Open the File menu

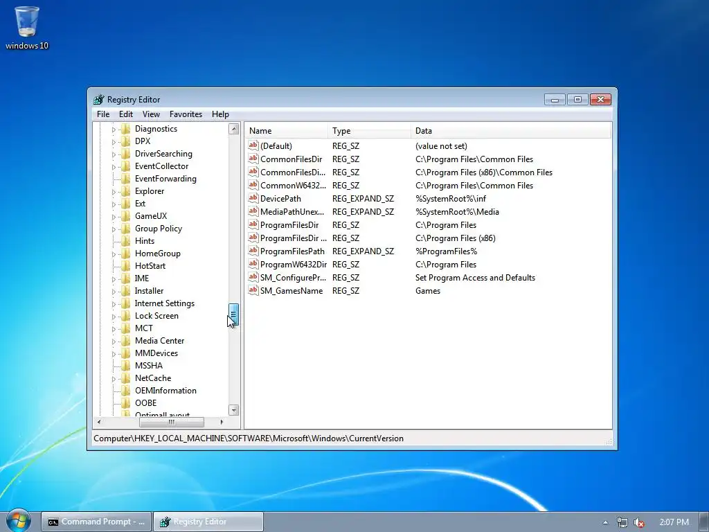tap(103, 114)
